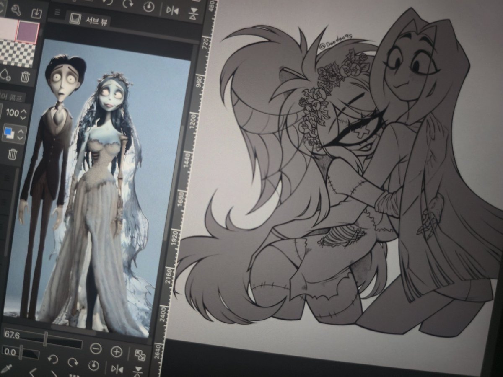Zoom in the sub view with plus icon
The height and width of the screenshot is (377, 503).
tap(117, 352)
